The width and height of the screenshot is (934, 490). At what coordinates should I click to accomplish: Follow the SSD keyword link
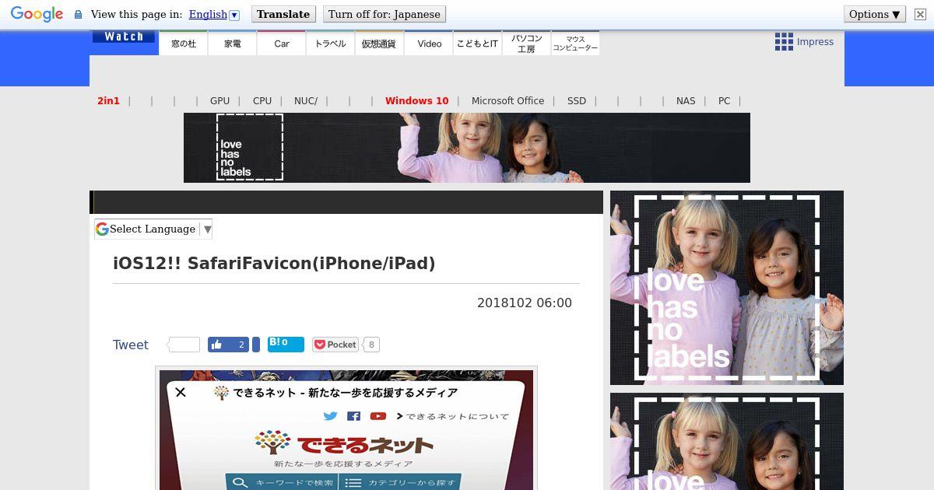point(577,101)
